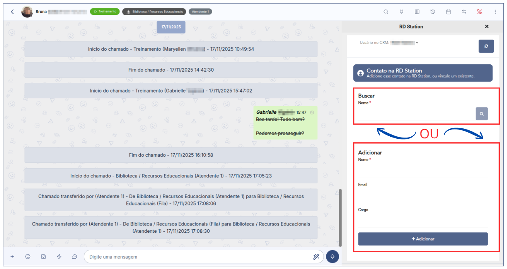Open the calendar scheduling icon
Screen dimensions: 507x269
448,12
